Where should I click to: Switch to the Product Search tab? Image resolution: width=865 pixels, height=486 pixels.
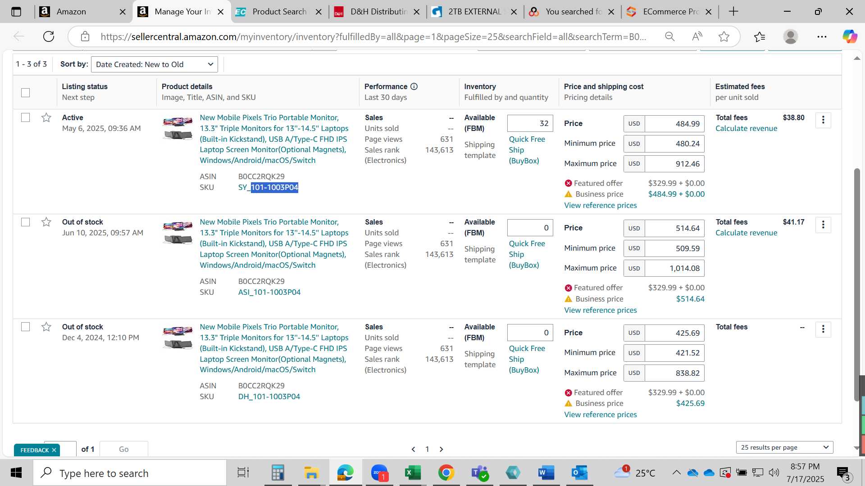(x=279, y=12)
